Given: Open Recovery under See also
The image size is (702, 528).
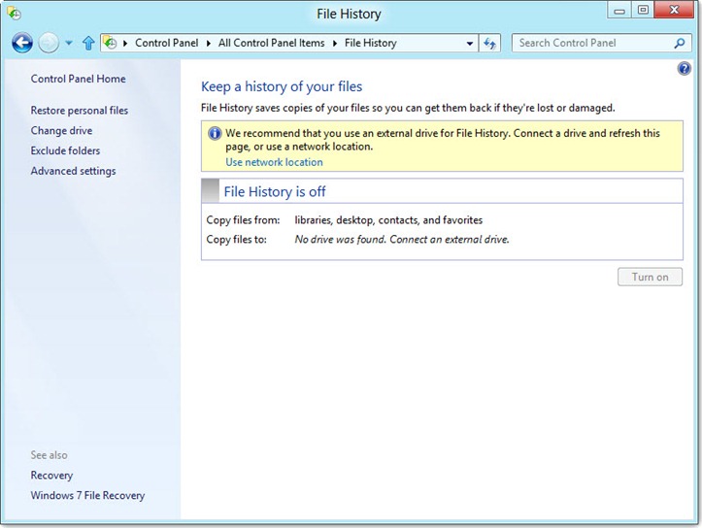Looking at the screenshot, I should 51,476.
